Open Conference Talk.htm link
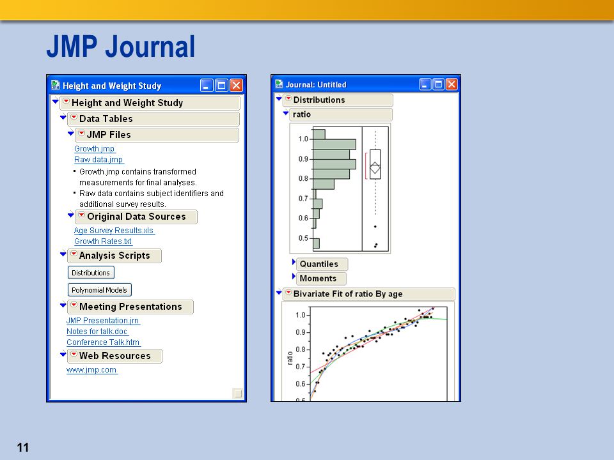Screen dimensions: 614x460 [x=103, y=342]
